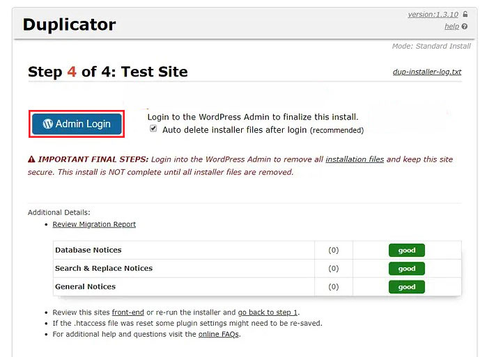Click the Step 4 of 4: Test Site heading
The width and height of the screenshot is (487, 357).
[x=108, y=72]
